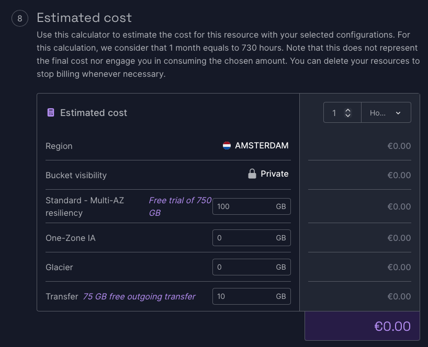This screenshot has width=428, height=347.
Task: Click the AMSTERDAM region label
Action: [262, 146]
